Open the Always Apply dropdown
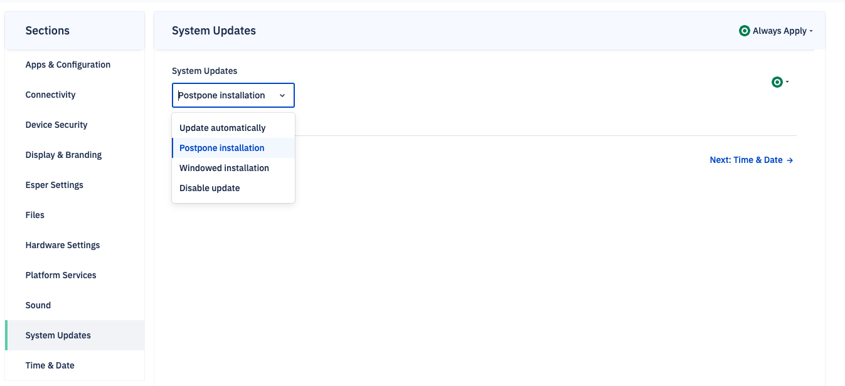 pos(777,31)
